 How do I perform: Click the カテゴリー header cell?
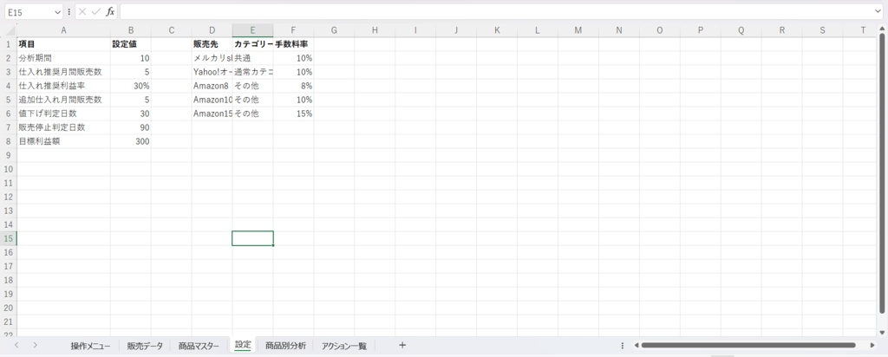[x=252, y=44]
